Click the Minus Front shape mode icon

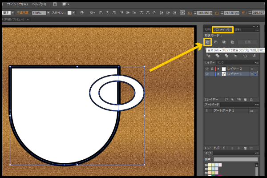coord(216,42)
